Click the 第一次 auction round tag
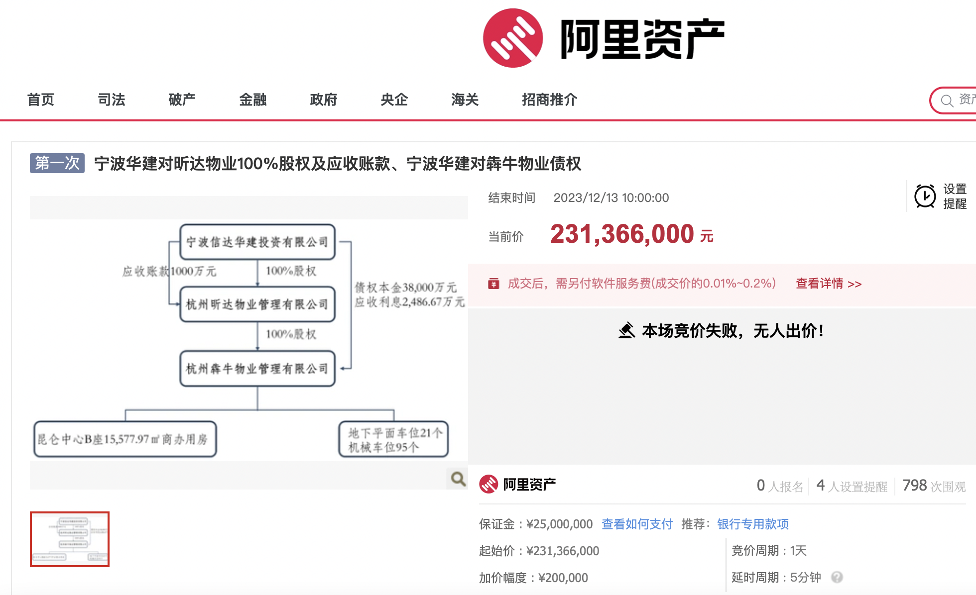 click(57, 163)
